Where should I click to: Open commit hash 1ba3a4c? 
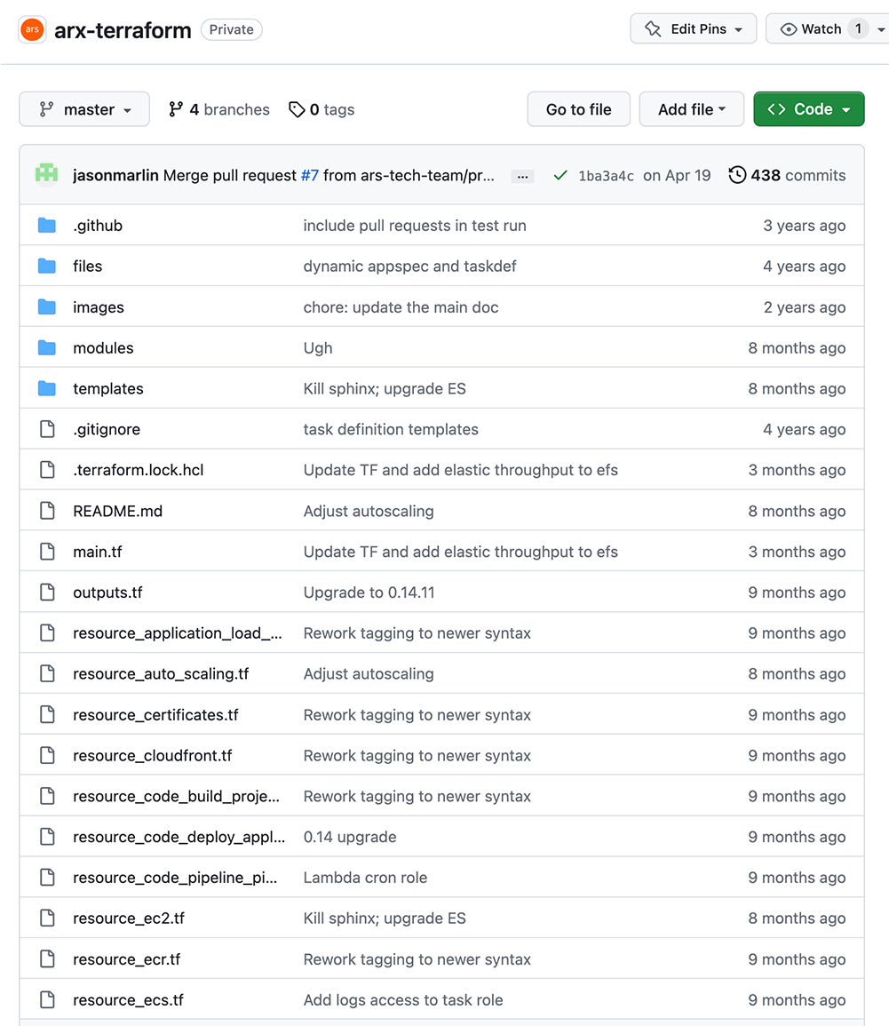coord(606,176)
